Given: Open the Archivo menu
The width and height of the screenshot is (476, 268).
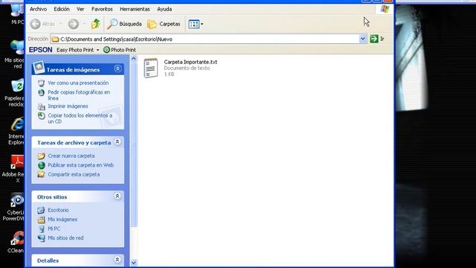Looking at the screenshot, I should pos(38,9).
